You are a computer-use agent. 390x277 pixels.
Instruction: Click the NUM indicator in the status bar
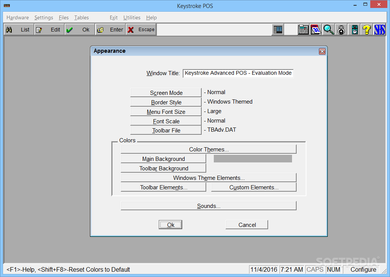click(x=333, y=269)
